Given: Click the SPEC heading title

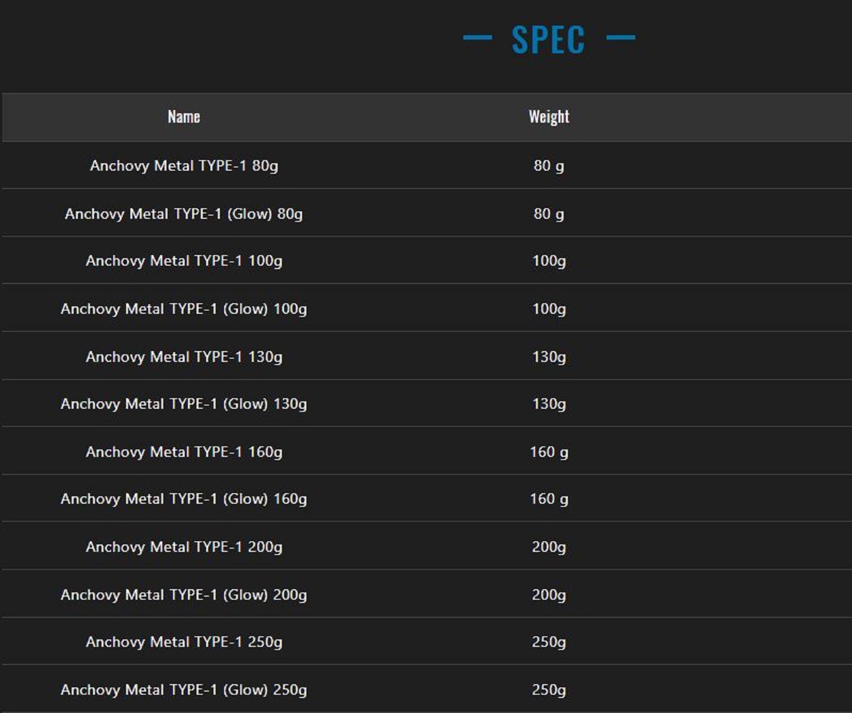Looking at the screenshot, I should click(x=548, y=39).
